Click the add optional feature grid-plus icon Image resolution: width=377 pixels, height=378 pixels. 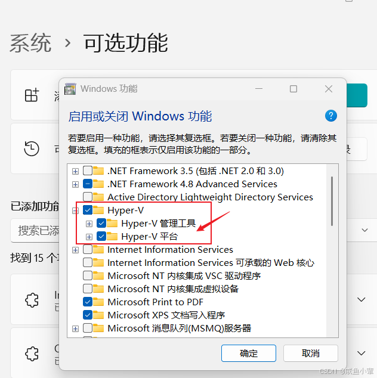tap(32, 95)
